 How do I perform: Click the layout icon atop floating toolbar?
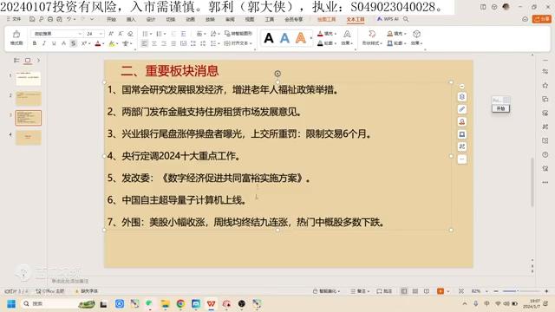[x=462, y=97]
